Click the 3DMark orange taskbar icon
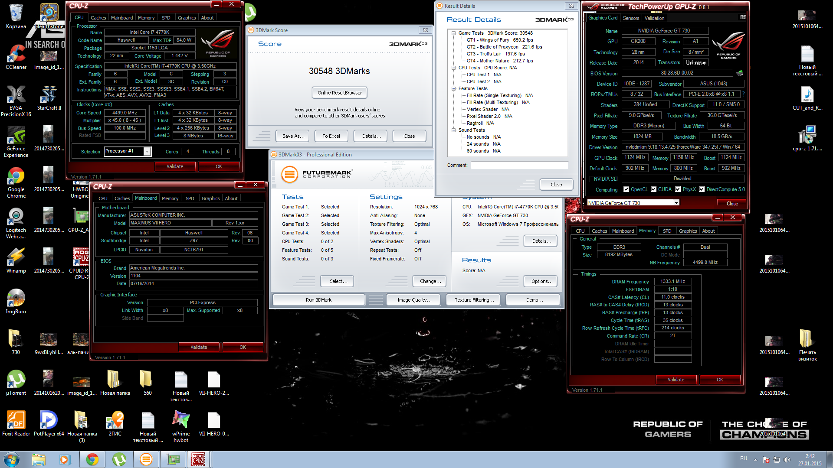 point(146,459)
